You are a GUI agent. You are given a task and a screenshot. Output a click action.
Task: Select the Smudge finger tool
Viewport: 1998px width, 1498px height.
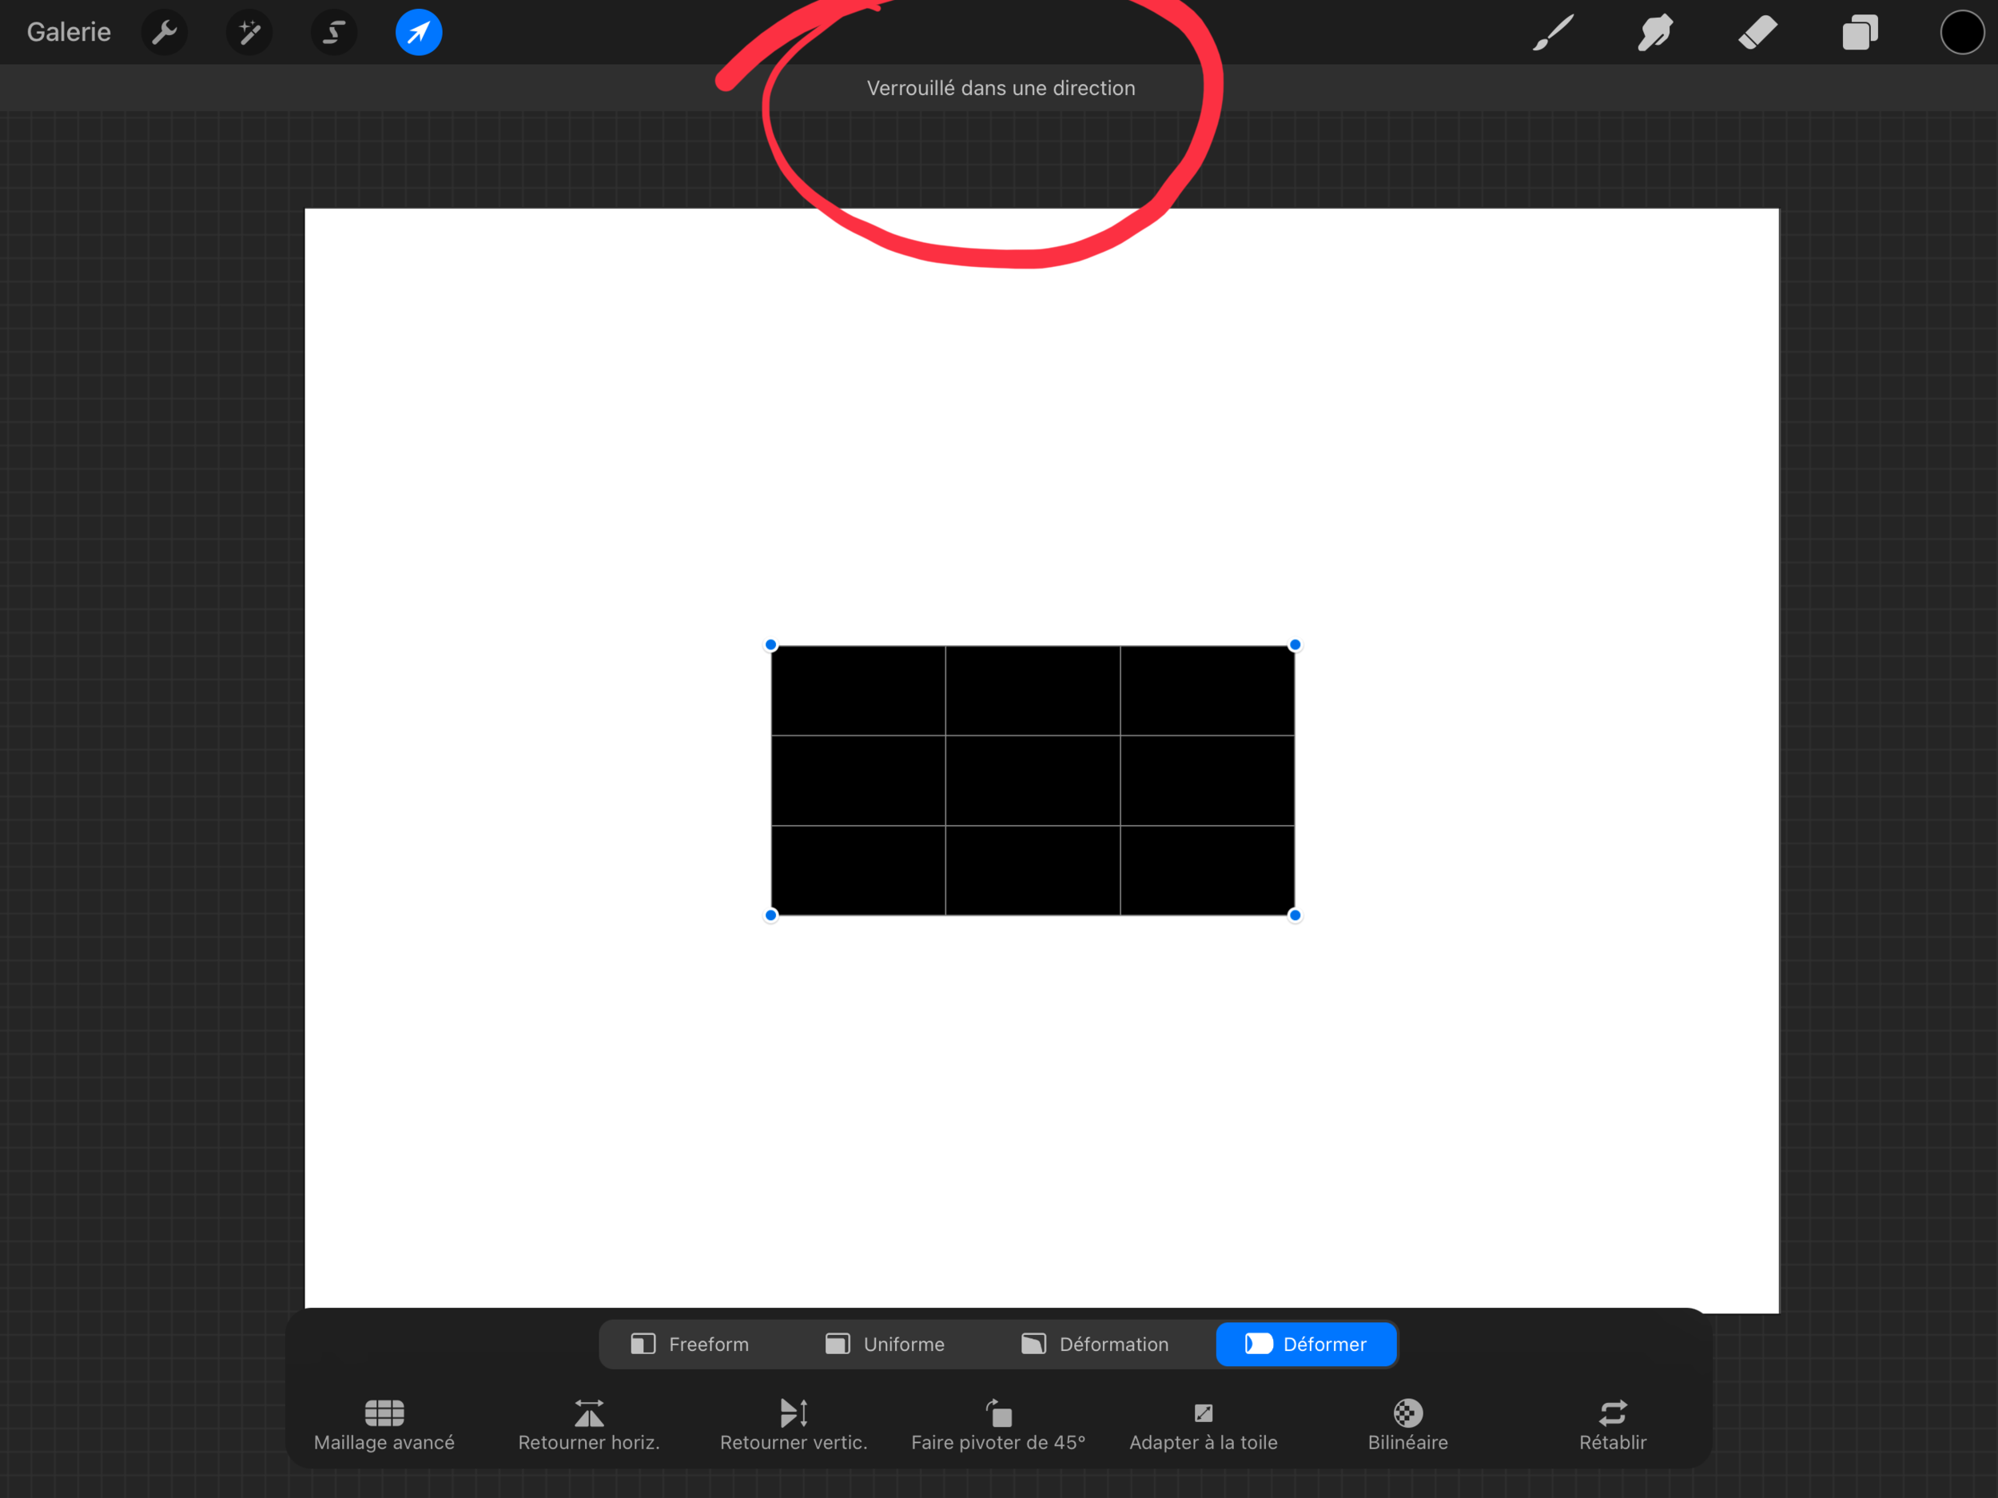pos(1655,33)
